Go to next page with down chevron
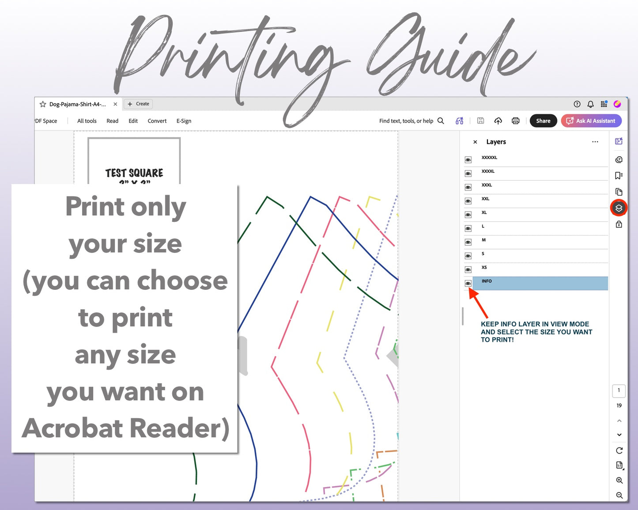The height and width of the screenshot is (510, 638). click(x=619, y=435)
